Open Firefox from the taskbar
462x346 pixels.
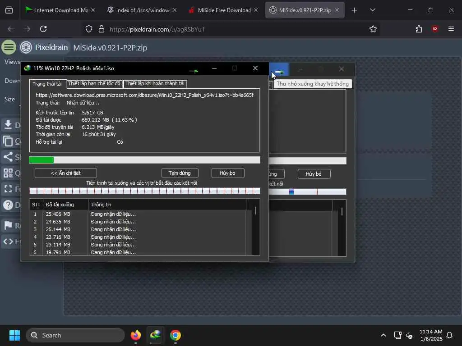coord(135,335)
